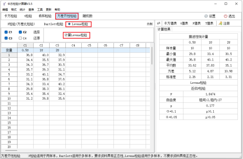Open the 帮助 menu
243x159 pixels.
(x=57, y=10)
